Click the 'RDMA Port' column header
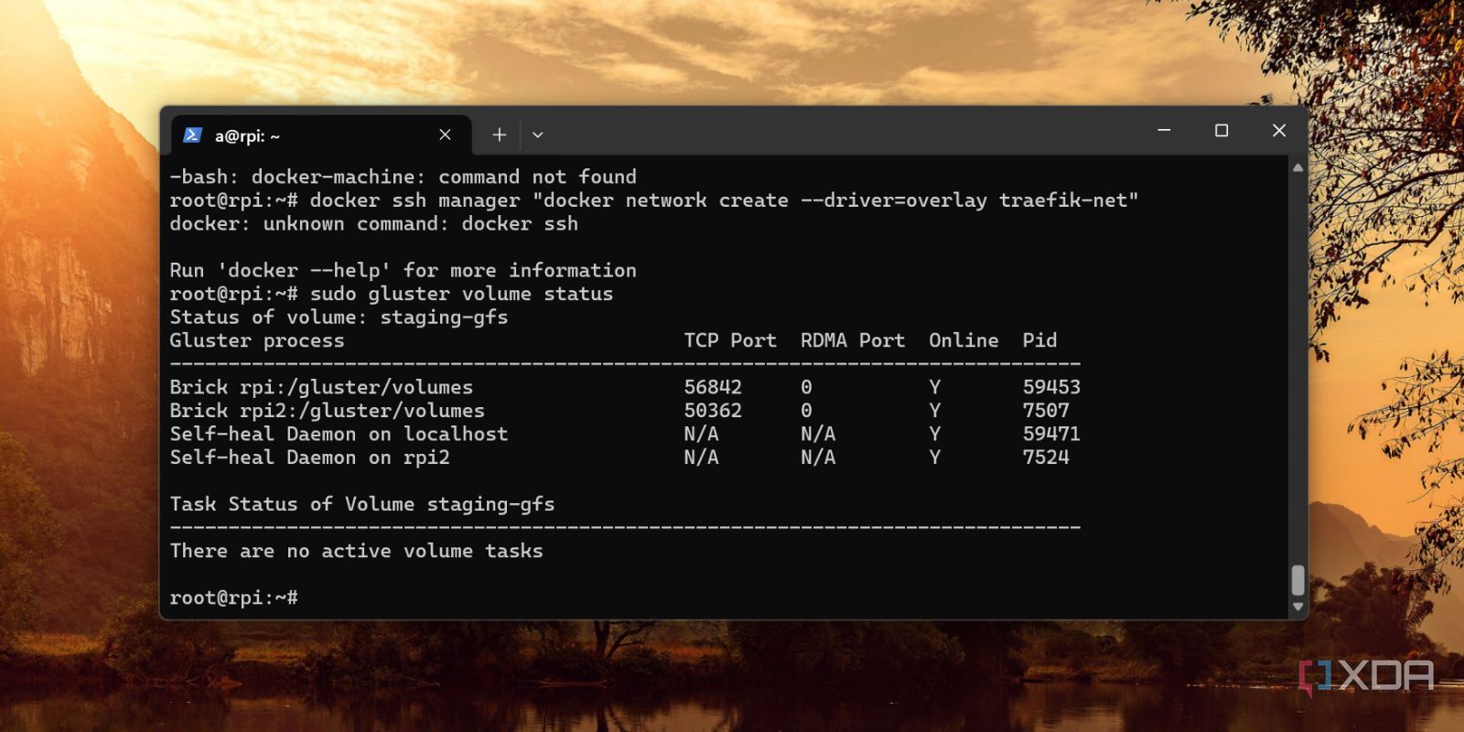This screenshot has width=1464, height=732. click(x=853, y=340)
